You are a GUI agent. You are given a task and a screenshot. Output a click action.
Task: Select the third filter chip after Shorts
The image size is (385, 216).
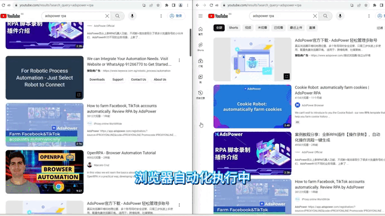click(248, 28)
